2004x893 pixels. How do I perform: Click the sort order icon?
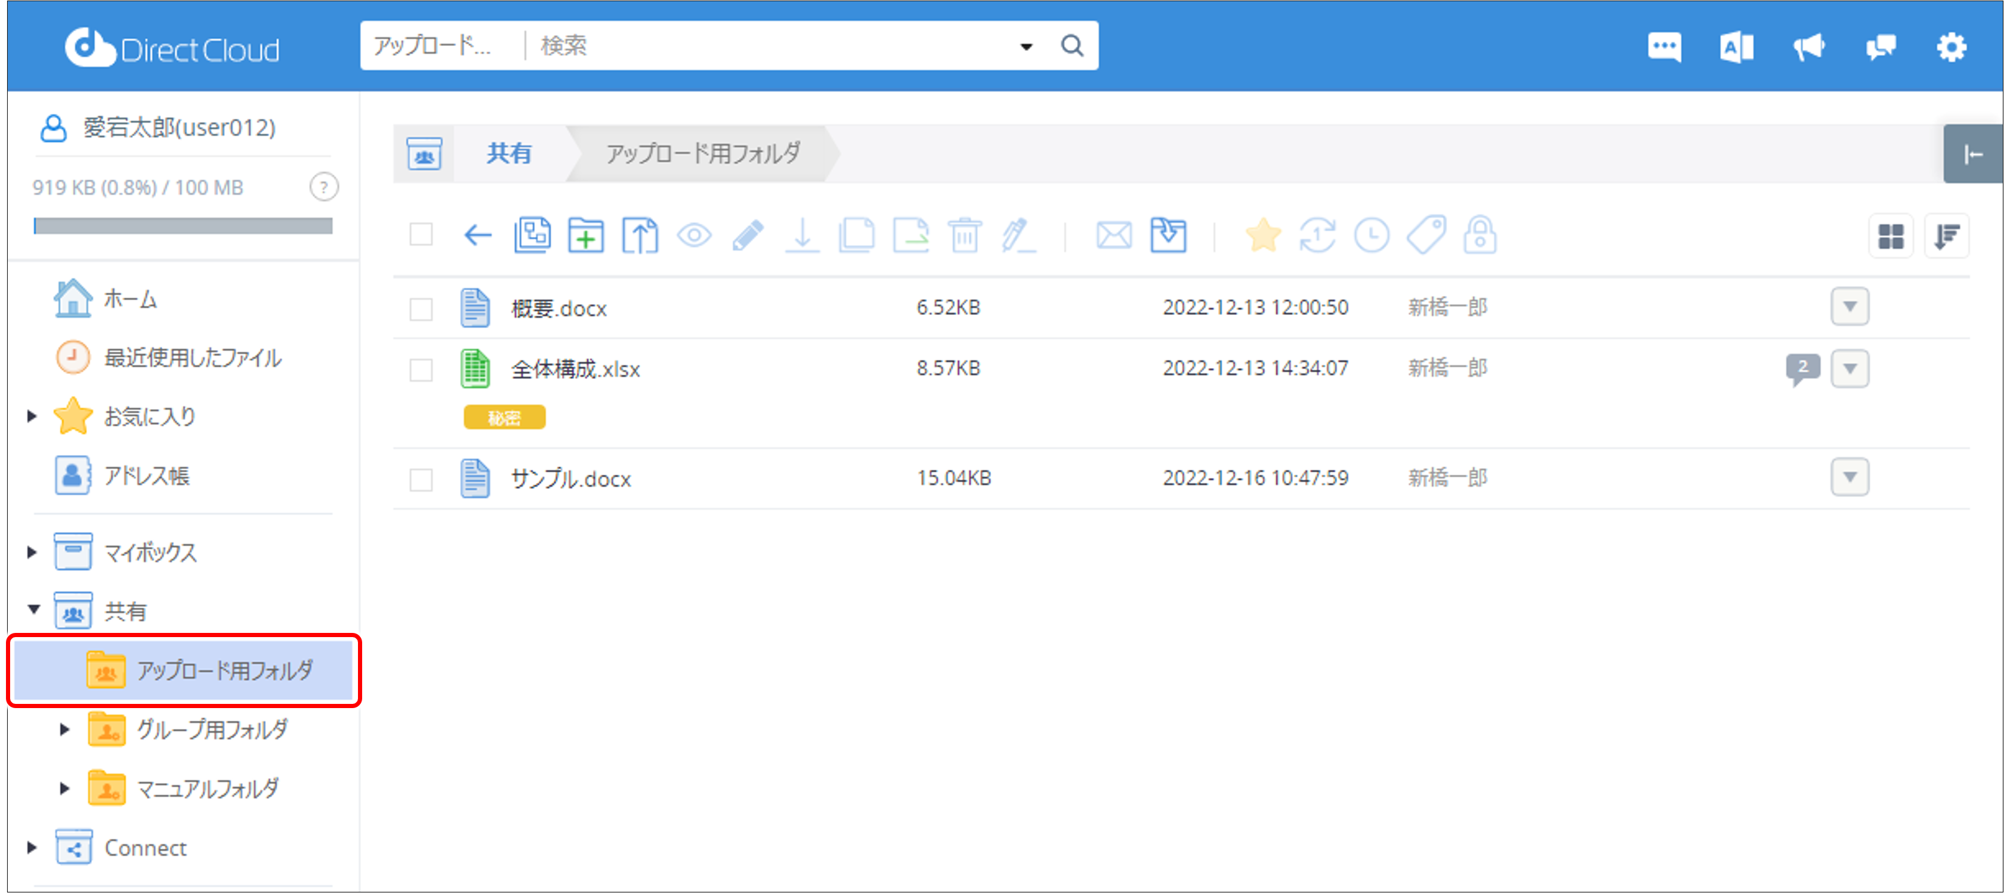pyautogui.click(x=1947, y=236)
